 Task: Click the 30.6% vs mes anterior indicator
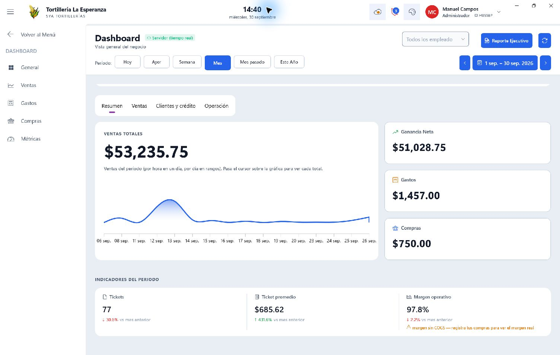pos(127,320)
